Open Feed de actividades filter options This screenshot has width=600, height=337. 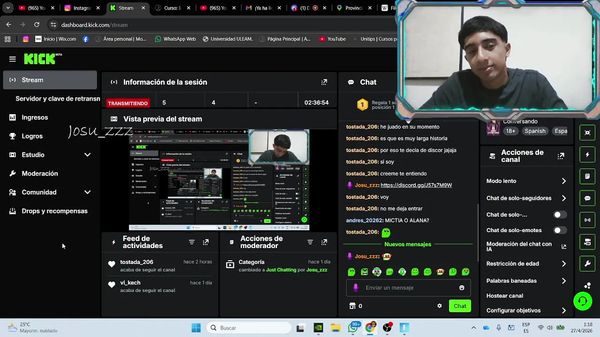192,242
